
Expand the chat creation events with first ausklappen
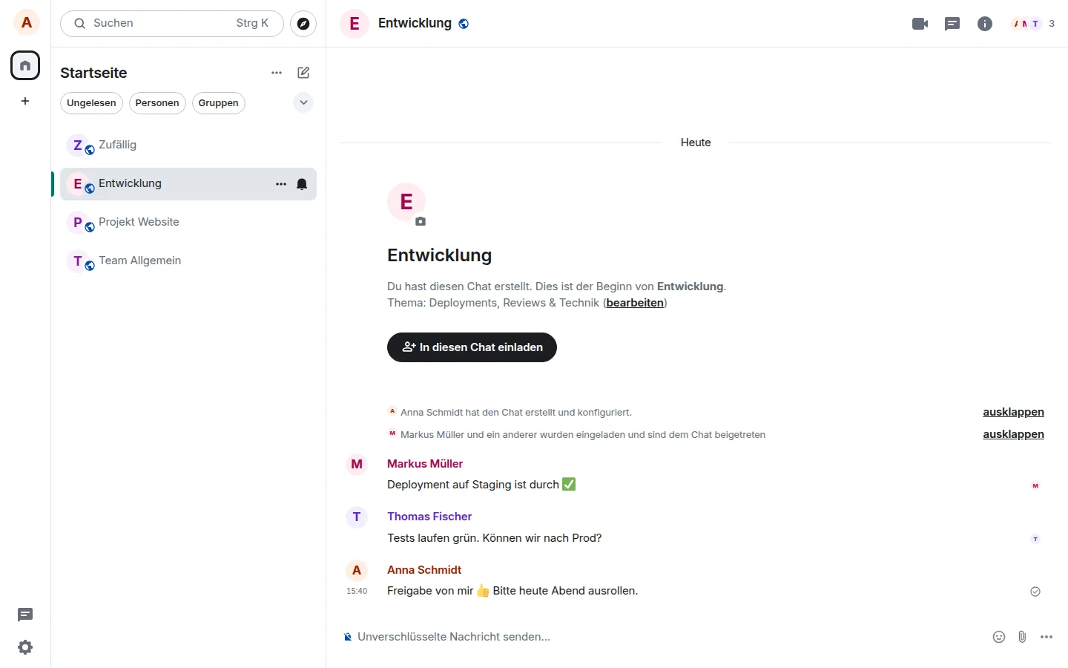point(1013,412)
